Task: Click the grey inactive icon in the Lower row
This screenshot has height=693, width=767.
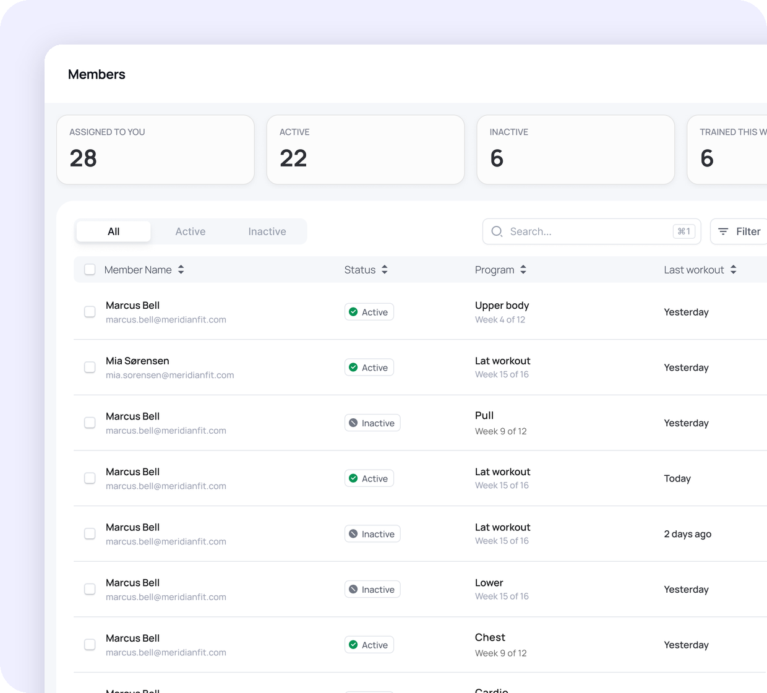Action: 353,590
